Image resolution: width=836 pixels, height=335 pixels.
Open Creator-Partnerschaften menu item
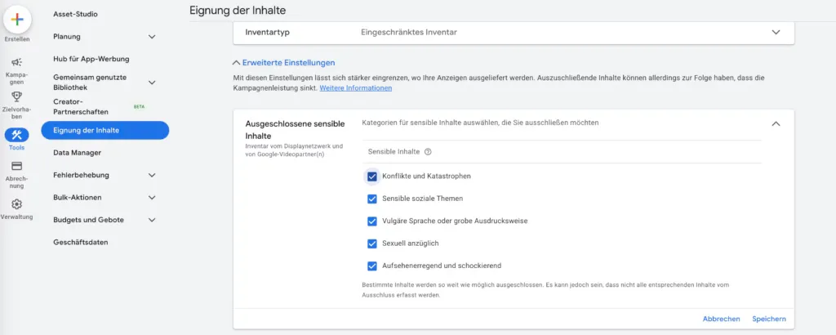(81, 107)
